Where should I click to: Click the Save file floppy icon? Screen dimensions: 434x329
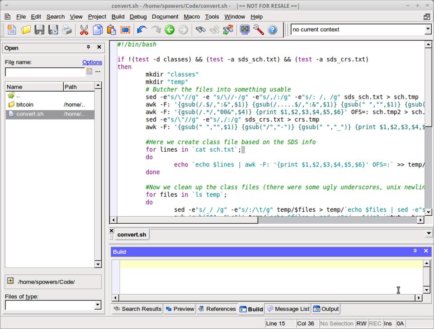[40, 30]
